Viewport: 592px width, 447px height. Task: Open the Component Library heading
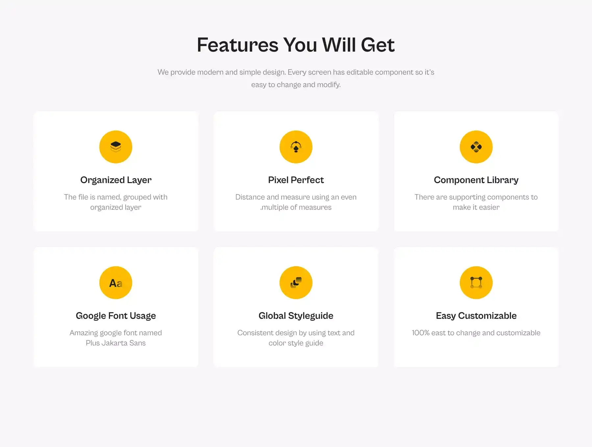click(x=476, y=180)
